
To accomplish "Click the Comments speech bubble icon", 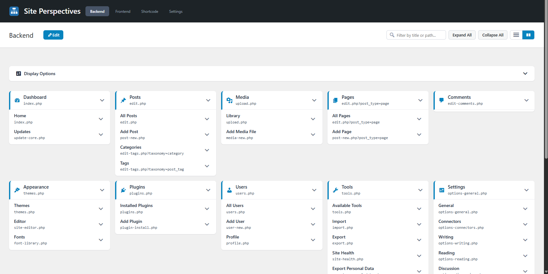I will pos(441,100).
